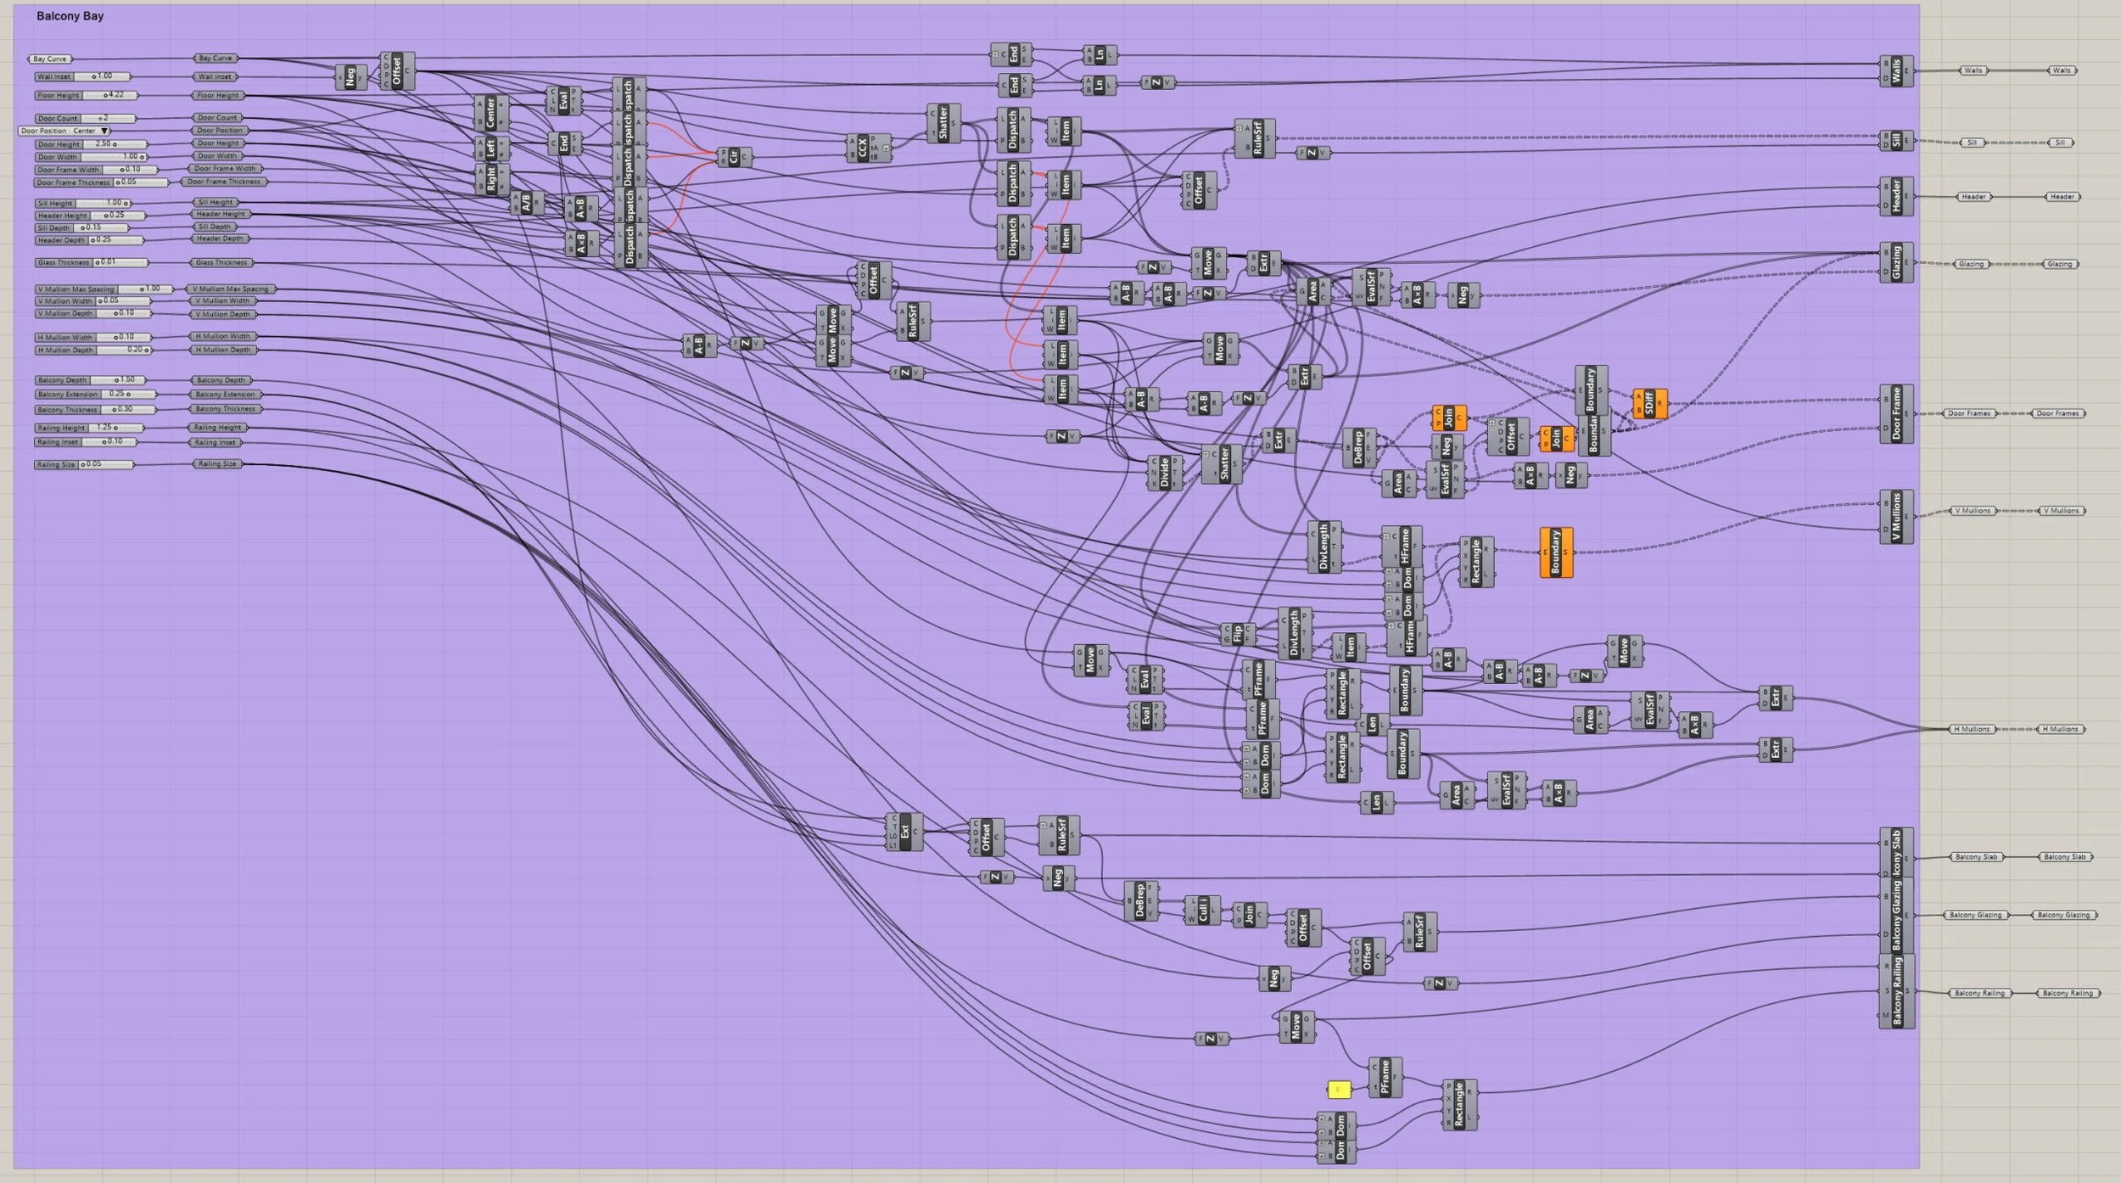Click the Sill Depth slider showing 0.15

[81, 227]
